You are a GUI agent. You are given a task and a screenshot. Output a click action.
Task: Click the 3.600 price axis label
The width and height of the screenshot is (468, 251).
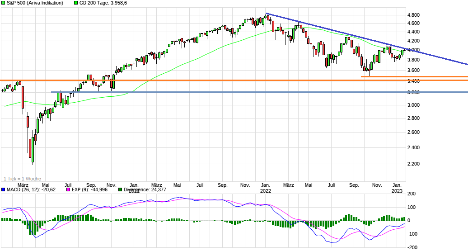[413, 70]
